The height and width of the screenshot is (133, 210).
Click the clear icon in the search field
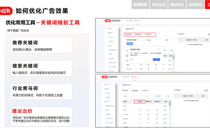[x=146, y=96]
